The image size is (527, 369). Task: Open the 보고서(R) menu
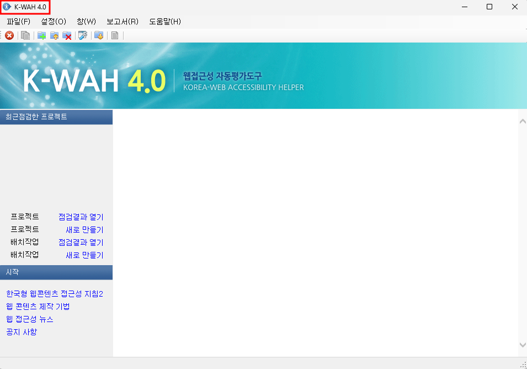pyautogui.click(x=123, y=22)
